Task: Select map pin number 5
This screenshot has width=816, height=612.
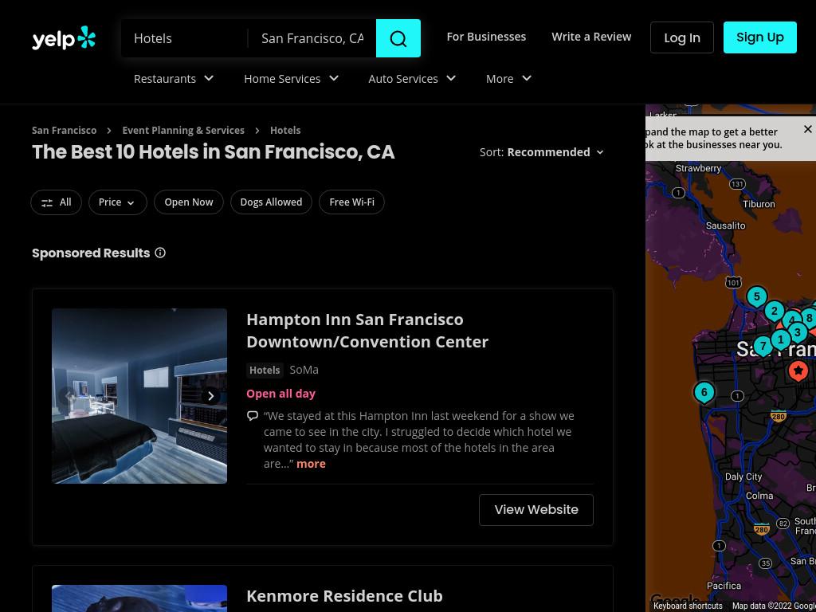Action: pyautogui.click(x=757, y=297)
